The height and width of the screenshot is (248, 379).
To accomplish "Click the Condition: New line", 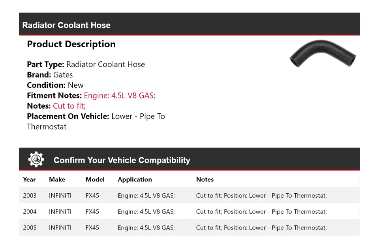I will 55,85.
